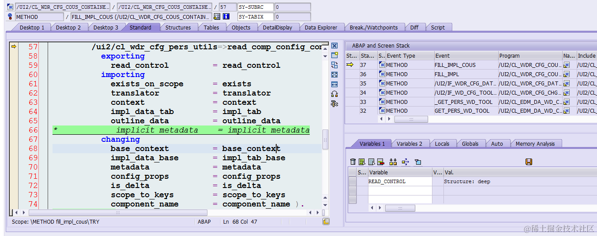Open the Objects tab
The width and height of the screenshot is (597, 236).
tap(241, 27)
